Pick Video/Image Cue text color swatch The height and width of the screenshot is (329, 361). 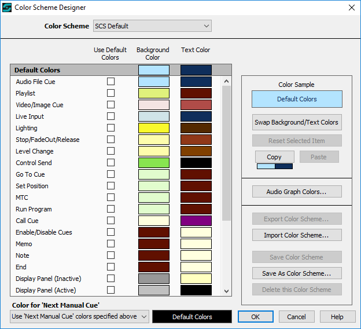pos(196,105)
